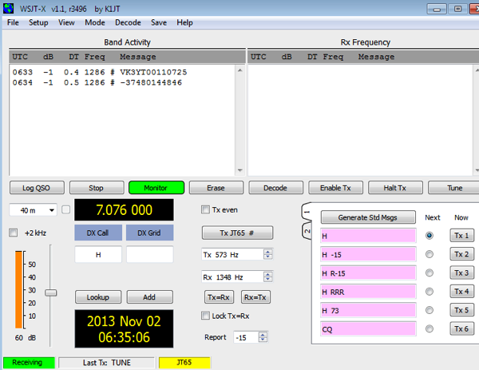
Task: Click the empty DX Grid input field
Action: pyautogui.click(x=150, y=254)
